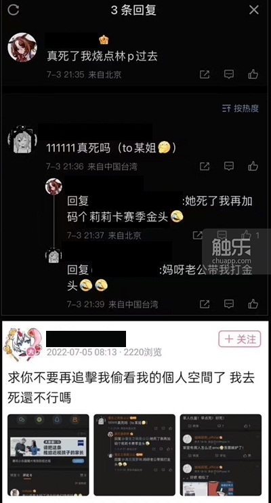Refresh replies with the circular arrow icon
Screen dimensions: 271x503
coord(13,10)
